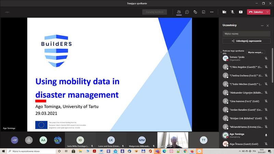
Task: Click muted mic icon beside Todor Mechev
Action: [266, 84]
